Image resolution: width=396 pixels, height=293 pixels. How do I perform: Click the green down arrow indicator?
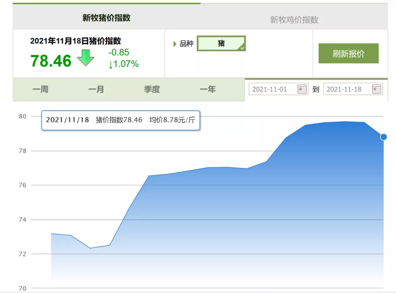point(85,58)
